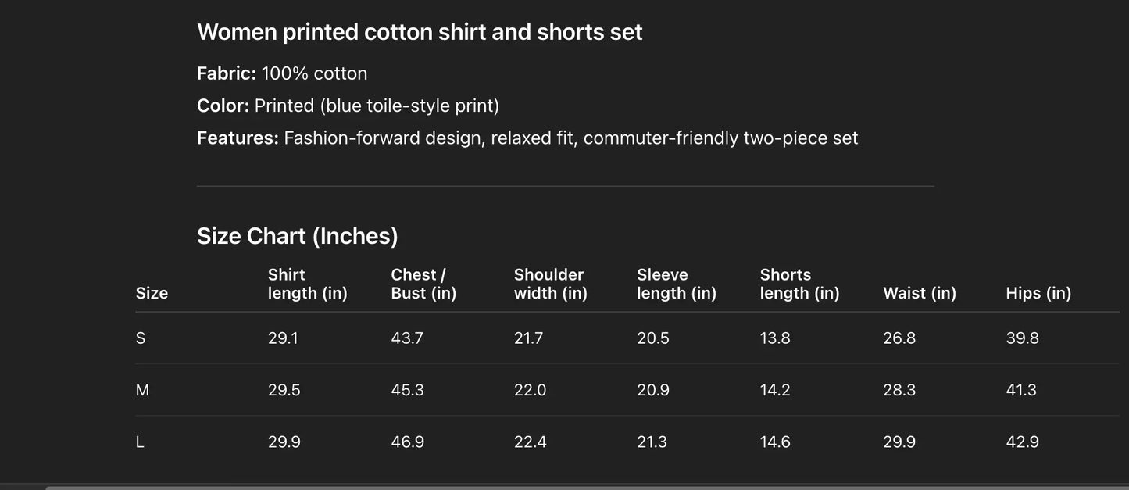Click the Sleeve length column header
The width and height of the screenshot is (1129, 490).
pyautogui.click(x=677, y=284)
